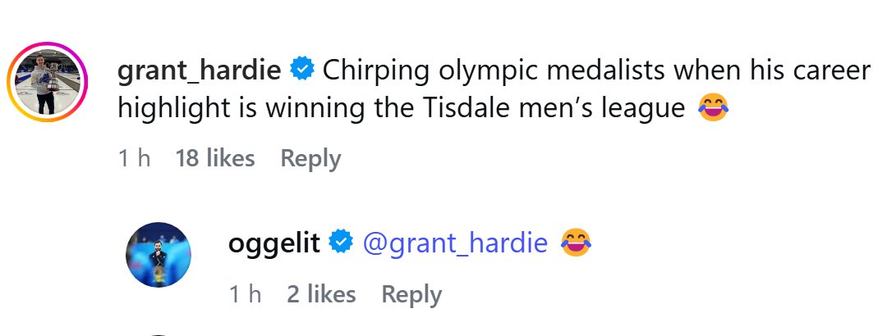Viewport: 887px width, 336px height.
Task: Click the laughing emoji ending grant_hardie's comment
Action: pyautogui.click(x=714, y=107)
